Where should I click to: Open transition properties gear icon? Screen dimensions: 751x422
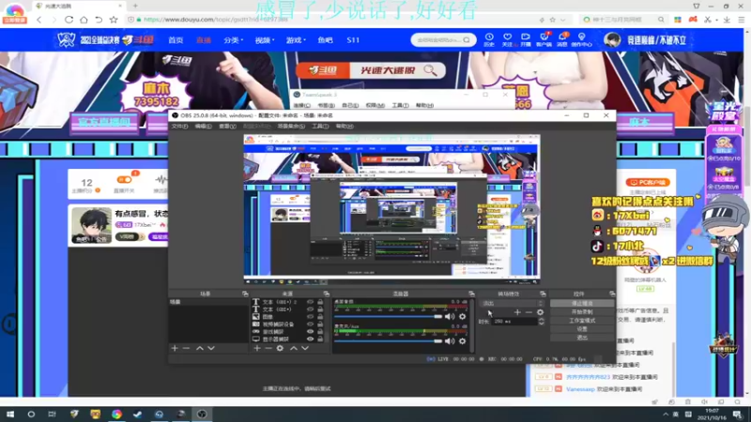541,312
